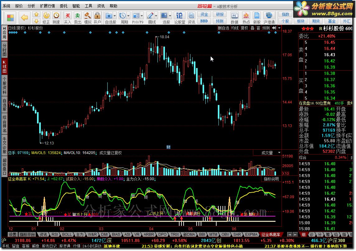Toggle 均线 moving average display
This screenshot has width=356, height=251.
point(235,28)
